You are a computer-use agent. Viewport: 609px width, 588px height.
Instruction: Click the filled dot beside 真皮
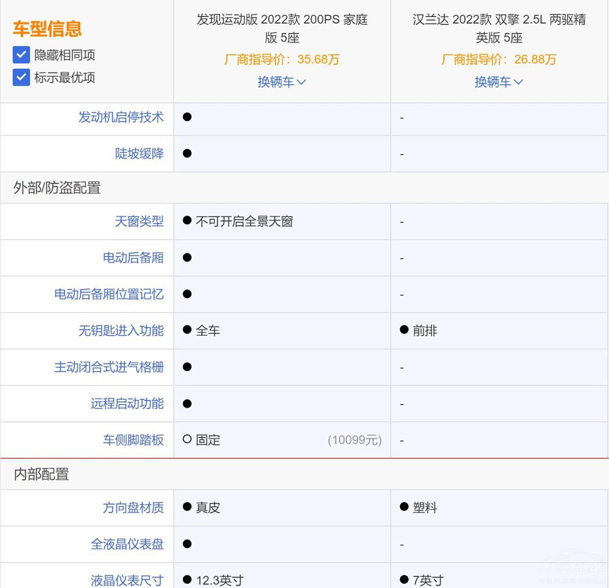tap(187, 508)
